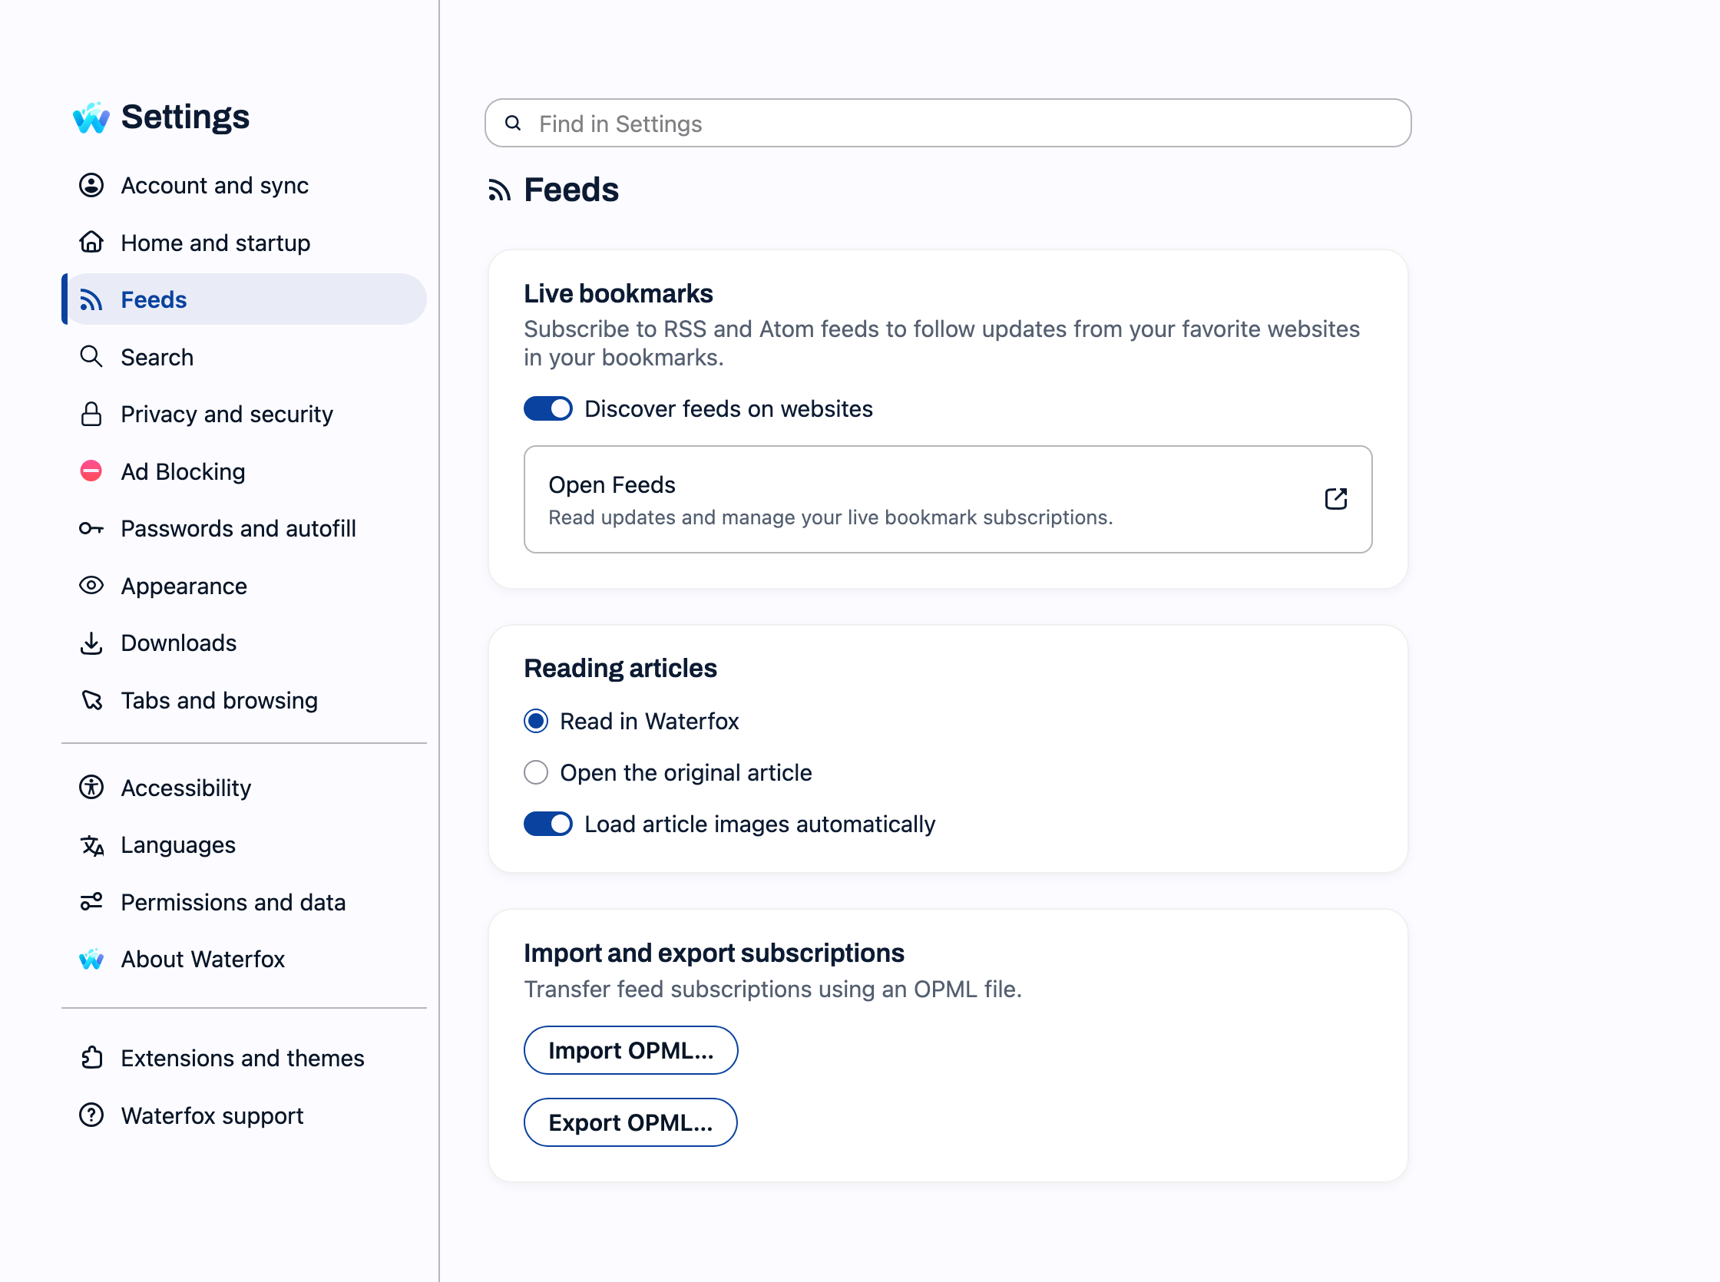Click the Feeds RSS icon in sidebar
1720x1282 pixels.
pyautogui.click(x=91, y=299)
